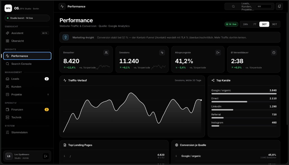
Task: Click the LinkedIn channel progress bar
Action: click(x=244, y=110)
